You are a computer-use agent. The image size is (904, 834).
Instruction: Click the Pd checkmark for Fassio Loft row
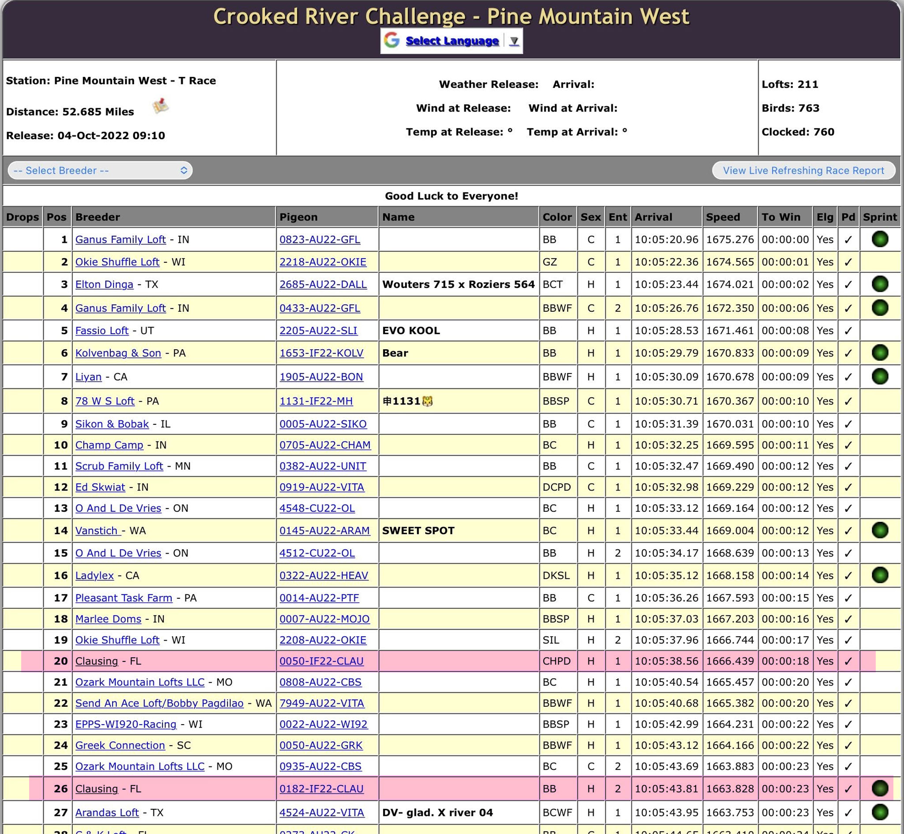coord(847,331)
